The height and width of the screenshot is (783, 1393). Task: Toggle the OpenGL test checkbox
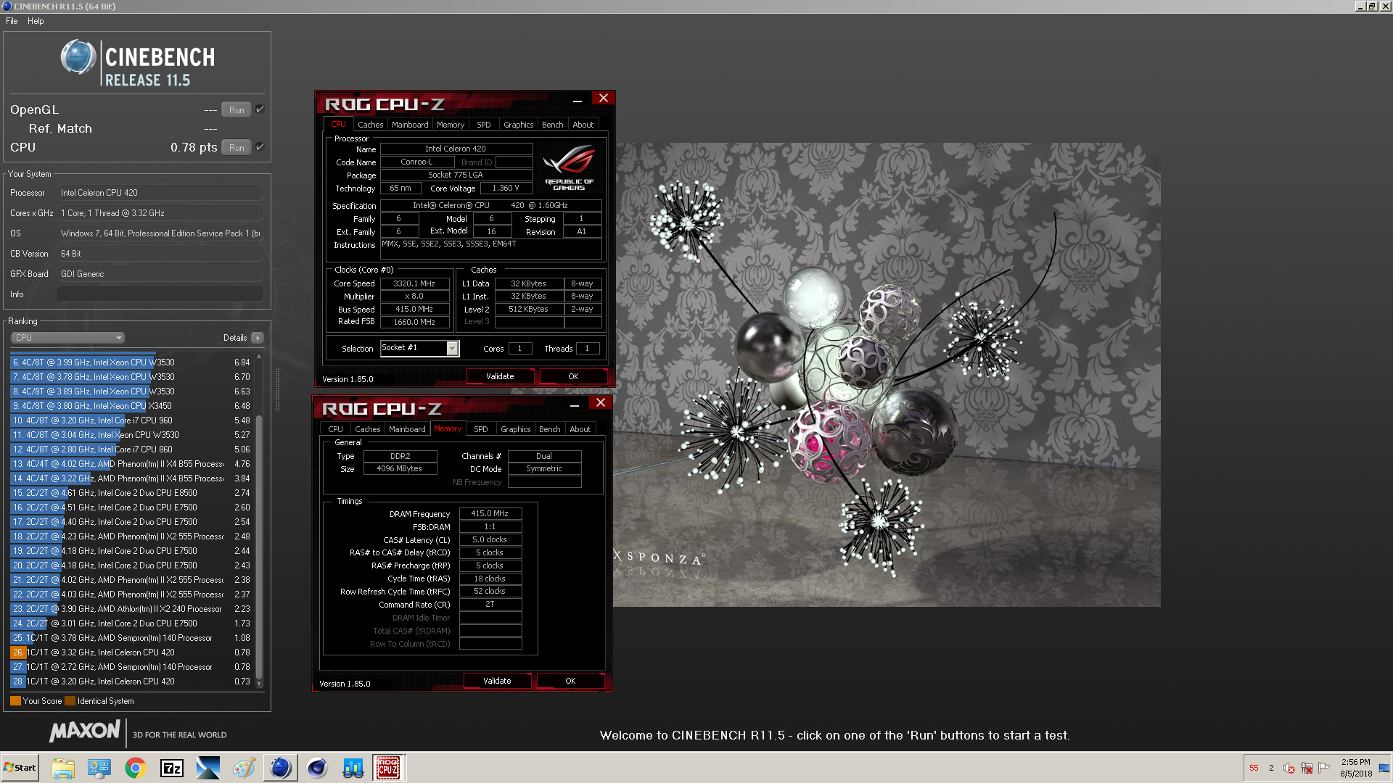click(260, 109)
